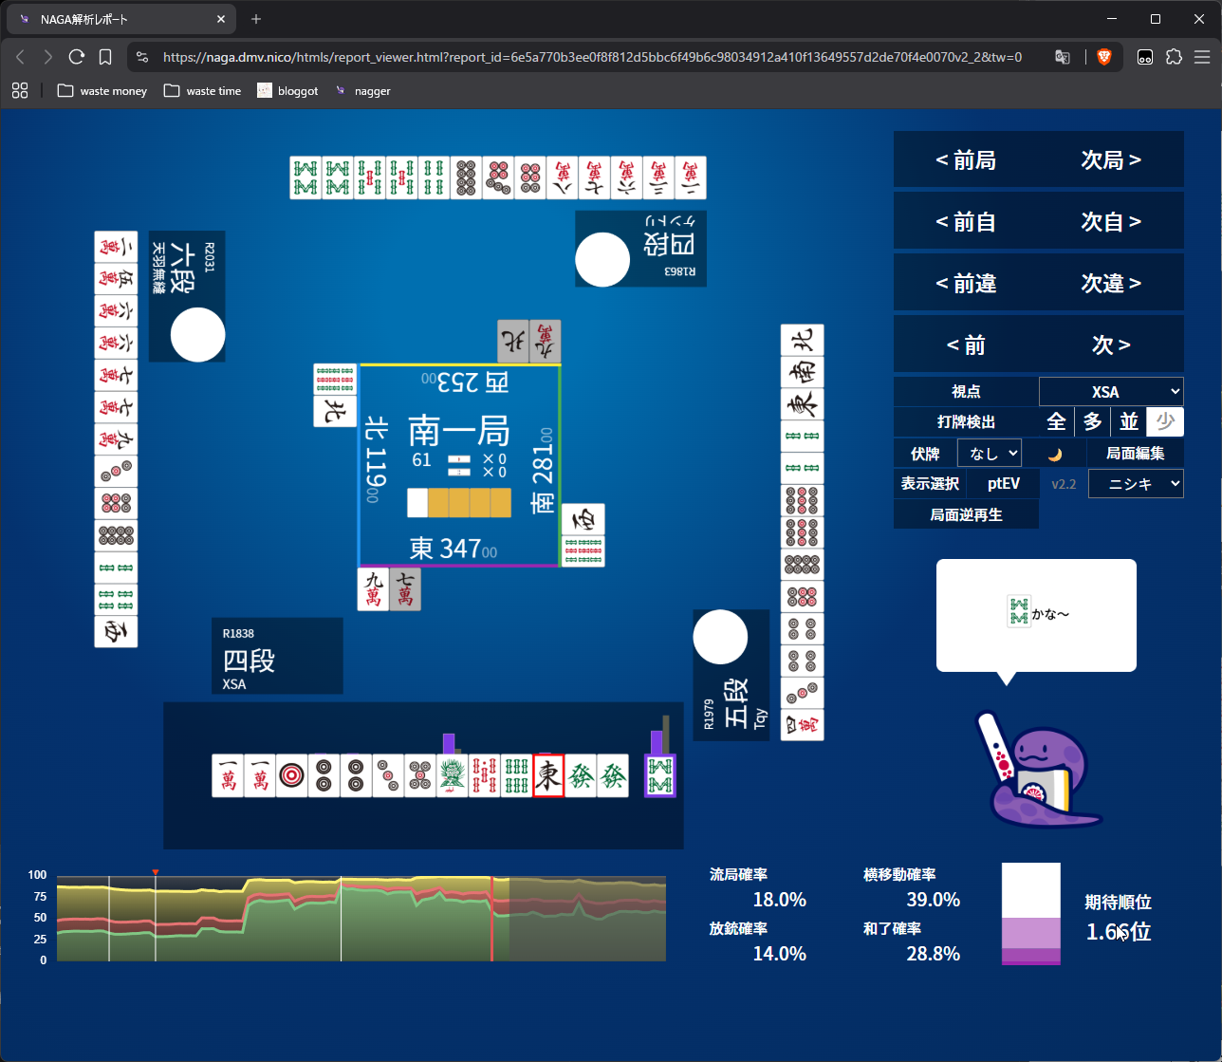Jump to next mistake with 次違 >

[x=1111, y=284]
